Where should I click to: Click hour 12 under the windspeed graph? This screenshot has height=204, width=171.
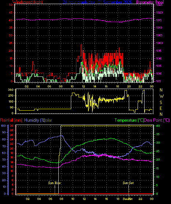click(x=83, y=86)
